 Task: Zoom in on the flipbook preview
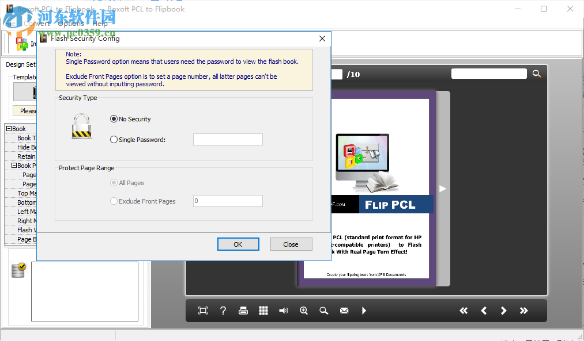click(x=303, y=311)
